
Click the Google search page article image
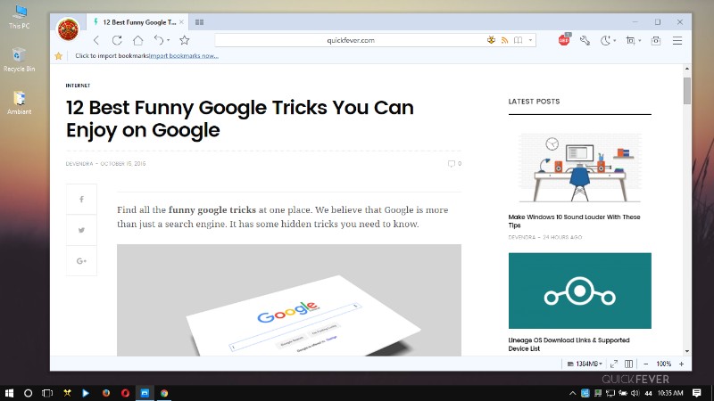[288, 300]
